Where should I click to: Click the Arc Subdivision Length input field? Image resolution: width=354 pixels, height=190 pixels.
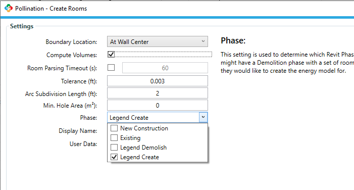point(158,93)
